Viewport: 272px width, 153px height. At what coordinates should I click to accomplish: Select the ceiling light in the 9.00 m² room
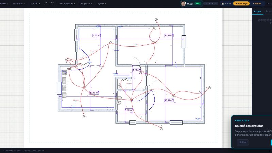coord(111,43)
